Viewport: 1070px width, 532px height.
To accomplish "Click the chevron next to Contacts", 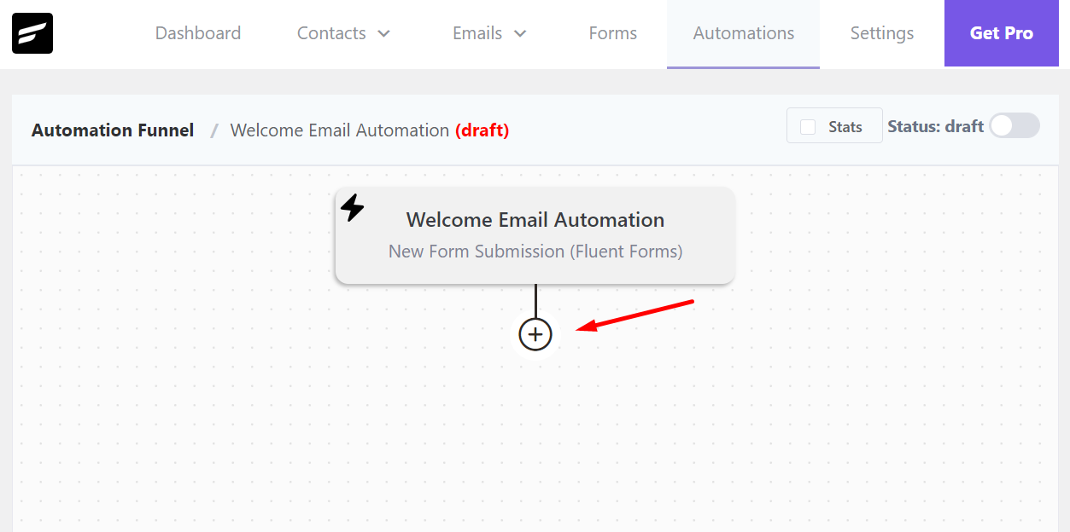I will [x=385, y=34].
